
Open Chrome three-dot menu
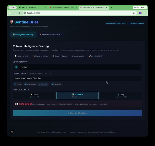click(x=145, y=13)
